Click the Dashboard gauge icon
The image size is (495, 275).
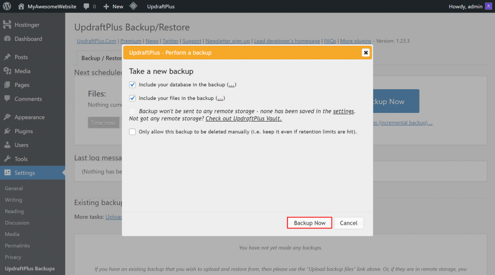click(7, 39)
